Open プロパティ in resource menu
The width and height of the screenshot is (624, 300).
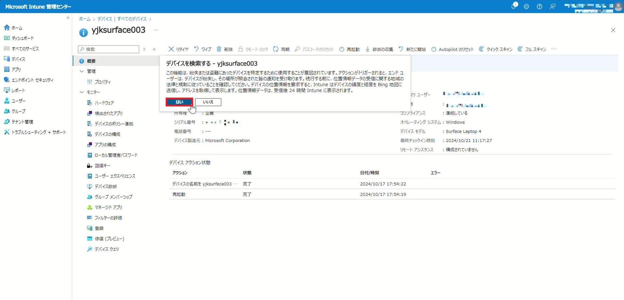[x=99, y=82]
